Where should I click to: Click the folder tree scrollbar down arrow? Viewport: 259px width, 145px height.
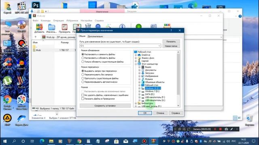point(178,106)
